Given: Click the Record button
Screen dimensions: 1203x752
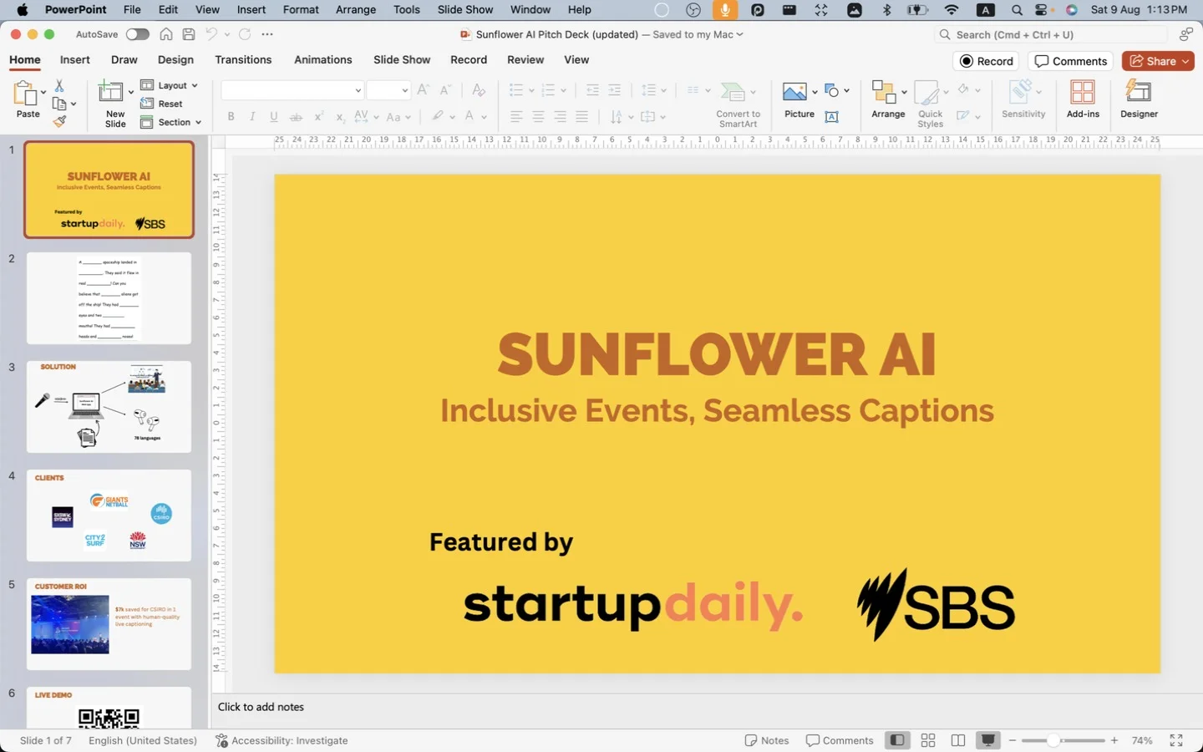Looking at the screenshot, I should (x=986, y=61).
